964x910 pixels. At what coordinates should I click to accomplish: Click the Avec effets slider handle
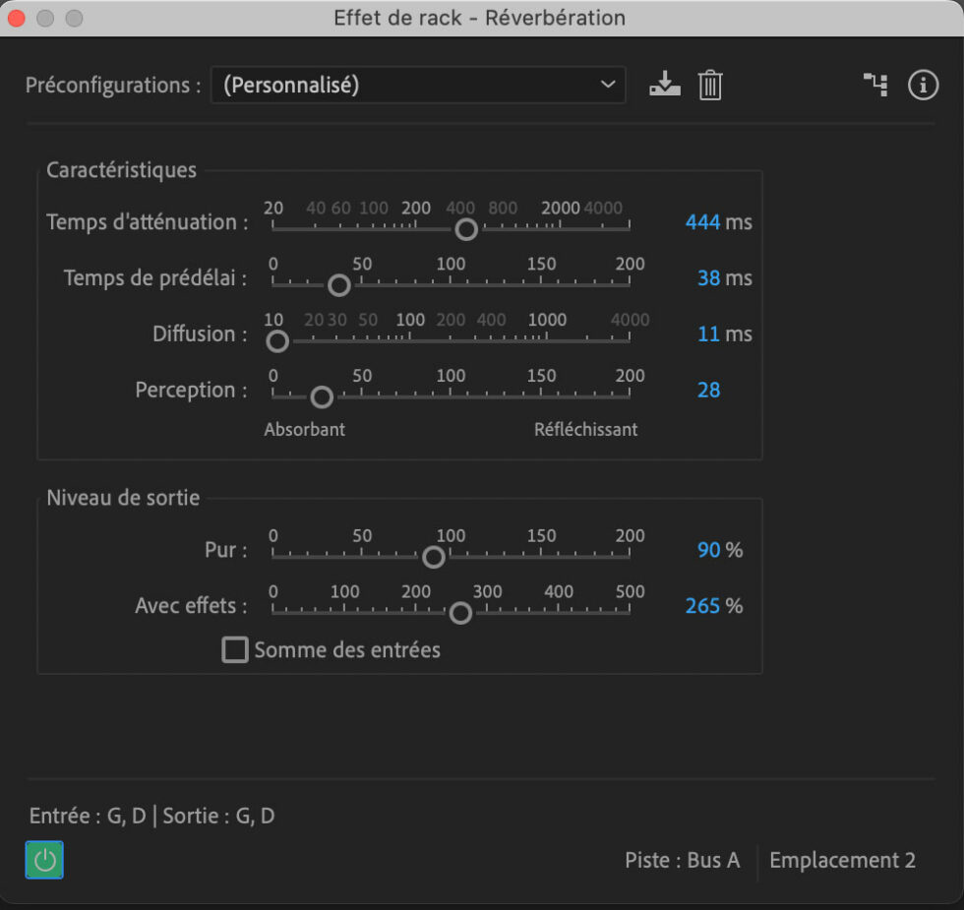pos(460,613)
